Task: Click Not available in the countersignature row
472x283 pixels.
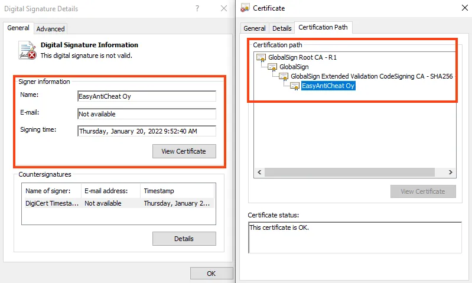Action: [x=103, y=203]
